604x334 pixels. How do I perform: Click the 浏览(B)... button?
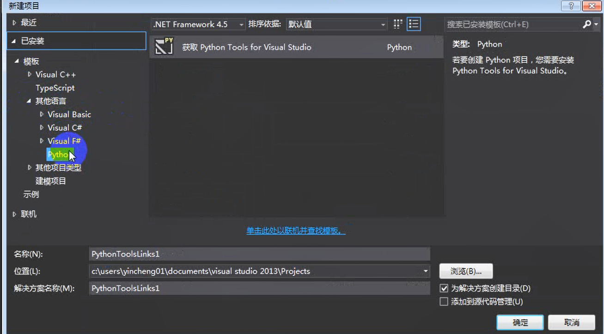[x=466, y=271]
